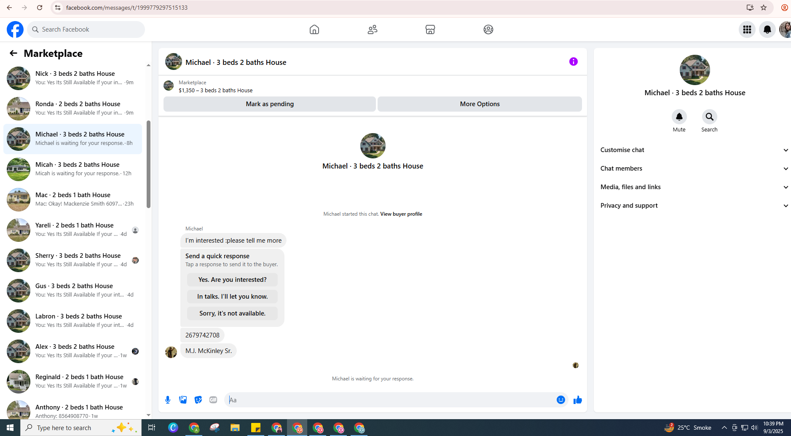Open the emoji picker smiley icon

coord(561,400)
